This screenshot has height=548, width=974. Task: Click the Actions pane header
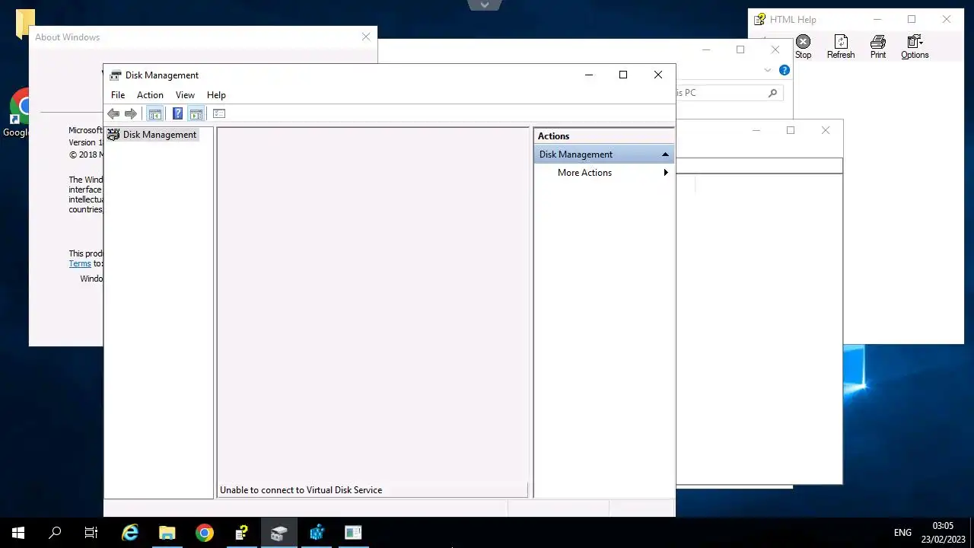(604, 136)
